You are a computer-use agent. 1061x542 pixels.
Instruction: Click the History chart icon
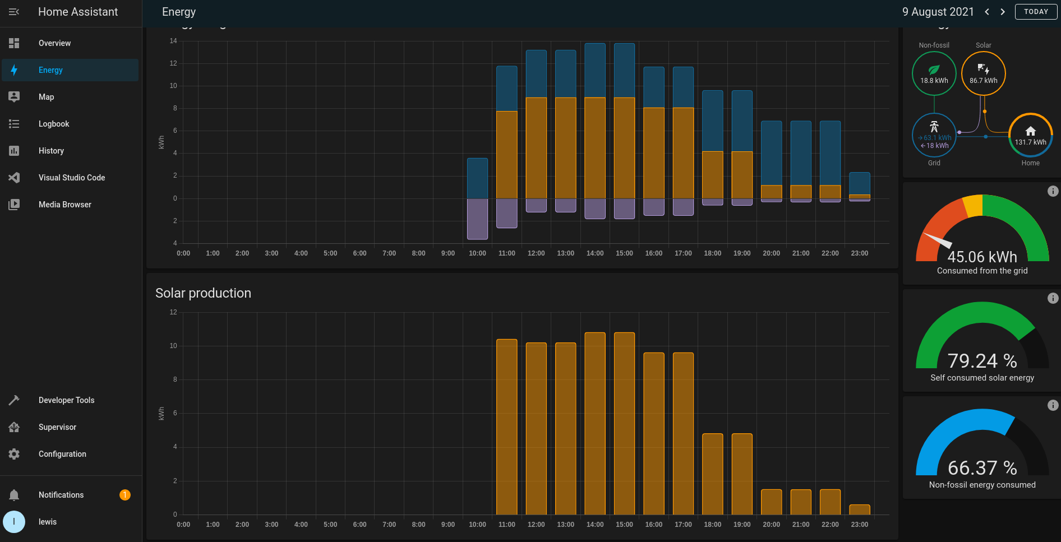pos(14,151)
